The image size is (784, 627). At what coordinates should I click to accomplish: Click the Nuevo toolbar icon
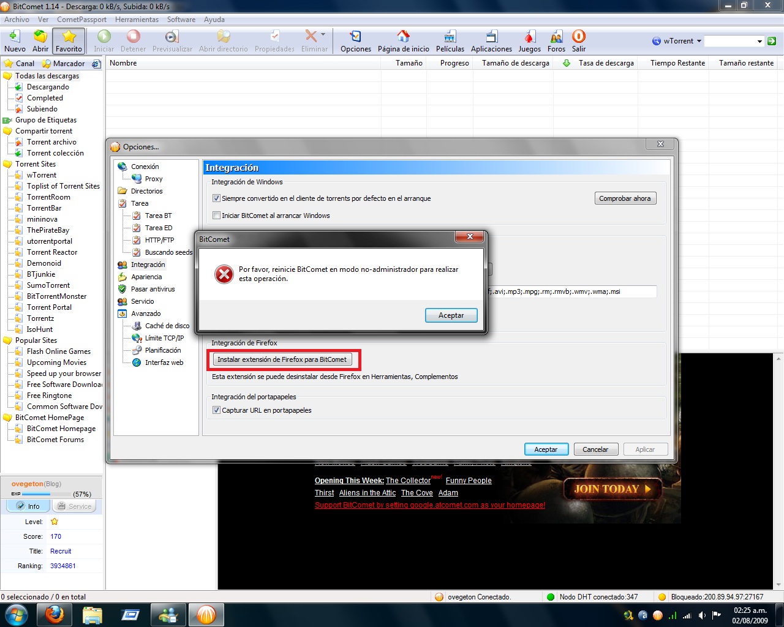pos(15,41)
